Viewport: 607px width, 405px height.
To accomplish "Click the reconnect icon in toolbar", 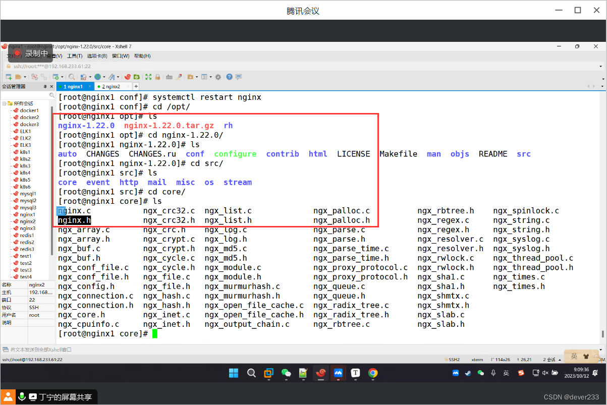I will click(x=44, y=77).
